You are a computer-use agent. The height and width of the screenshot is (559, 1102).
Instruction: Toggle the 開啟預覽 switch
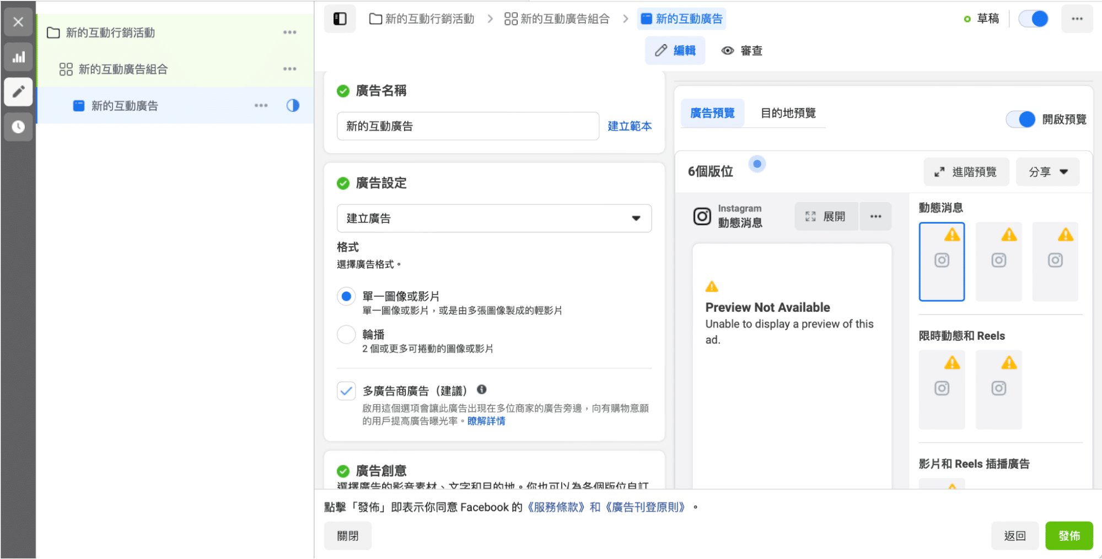[1020, 119]
